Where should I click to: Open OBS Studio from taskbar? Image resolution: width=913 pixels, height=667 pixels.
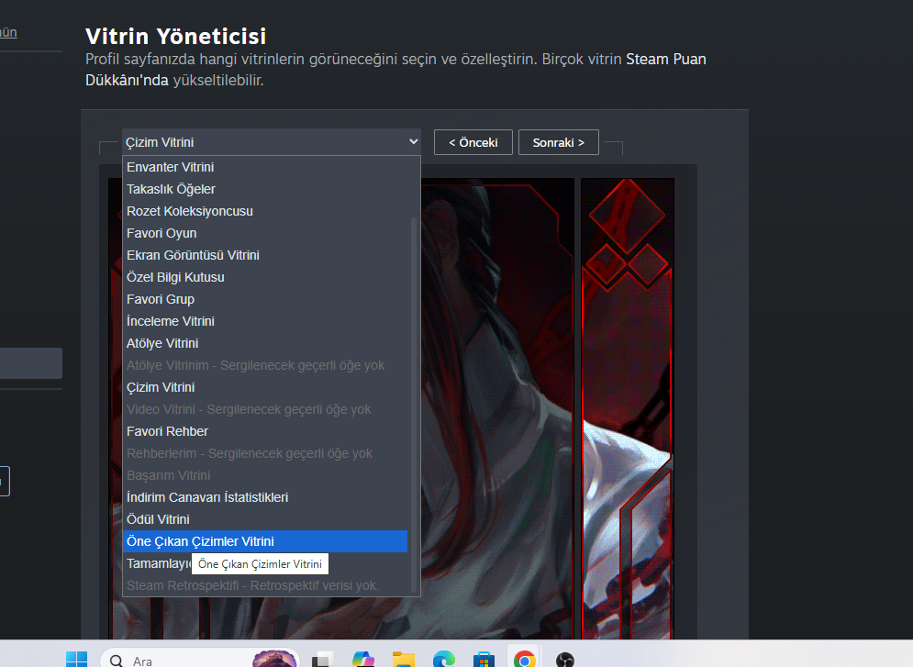coord(565,660)
